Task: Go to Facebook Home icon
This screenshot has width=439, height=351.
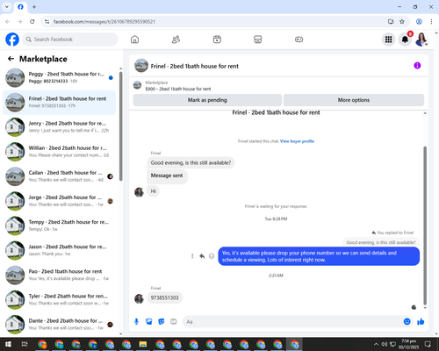Action: click(134, 39)
